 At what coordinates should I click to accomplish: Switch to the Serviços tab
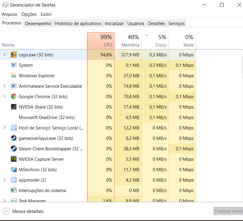tap(177, 23)
